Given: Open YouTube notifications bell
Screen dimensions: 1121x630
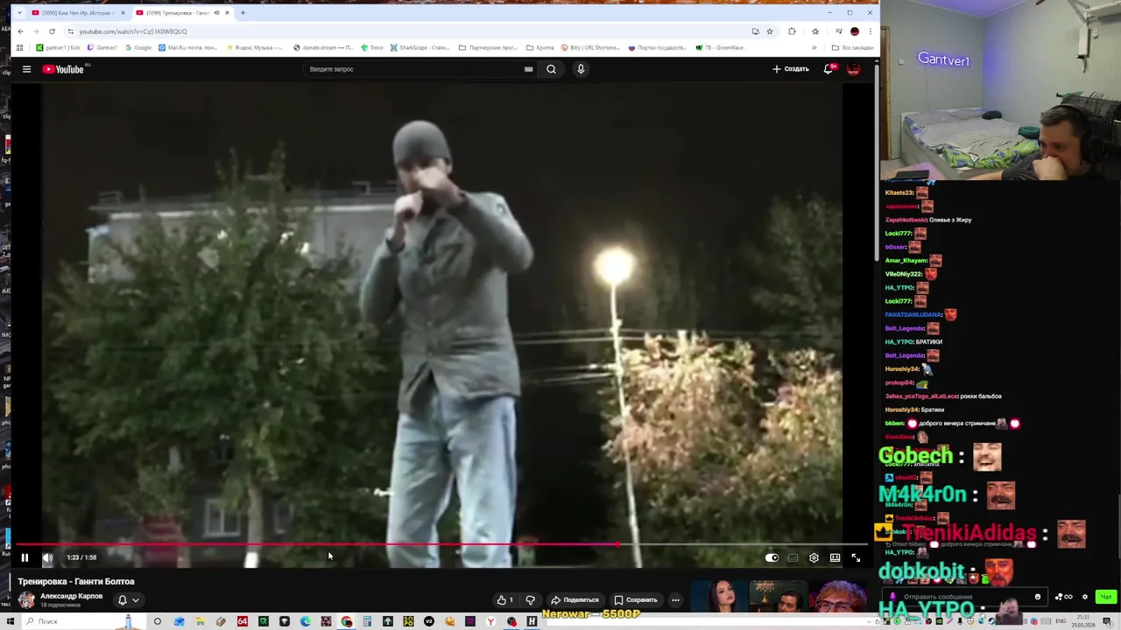Looking at the screenshot, I should point(828,69).
